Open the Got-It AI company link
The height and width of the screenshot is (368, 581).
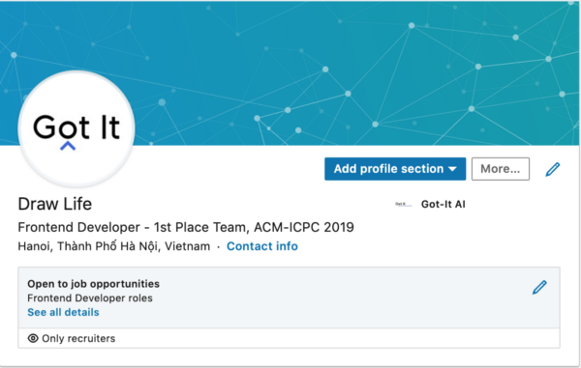tap(443, 204)
